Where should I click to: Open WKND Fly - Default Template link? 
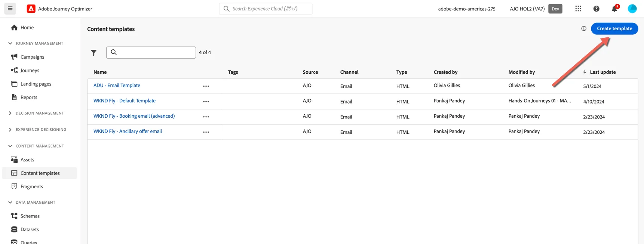pyautogui.click(x=125, y=101)
